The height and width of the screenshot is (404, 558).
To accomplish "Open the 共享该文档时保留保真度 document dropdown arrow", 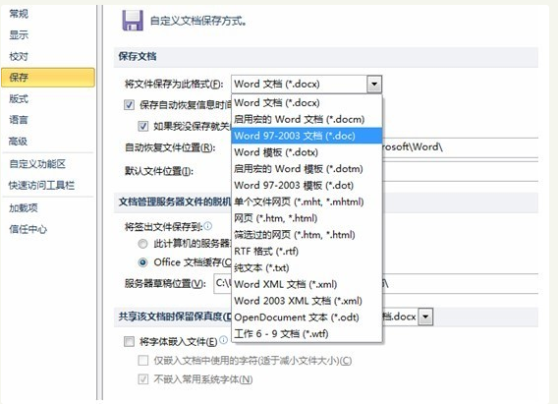I will coord(425,317).
